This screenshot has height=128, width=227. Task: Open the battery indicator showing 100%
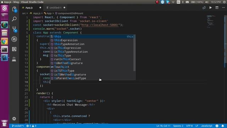click(x=197, y=2)
